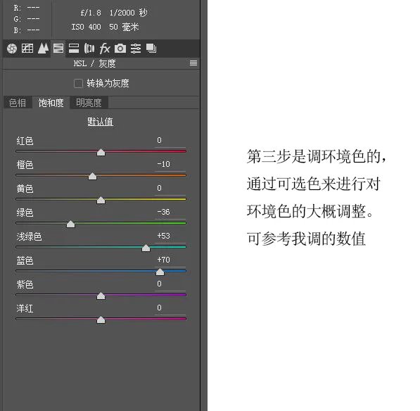Open the Snapshots stacked-pages icon
This screenshot has width=420, height=411.
click(151, 49)
